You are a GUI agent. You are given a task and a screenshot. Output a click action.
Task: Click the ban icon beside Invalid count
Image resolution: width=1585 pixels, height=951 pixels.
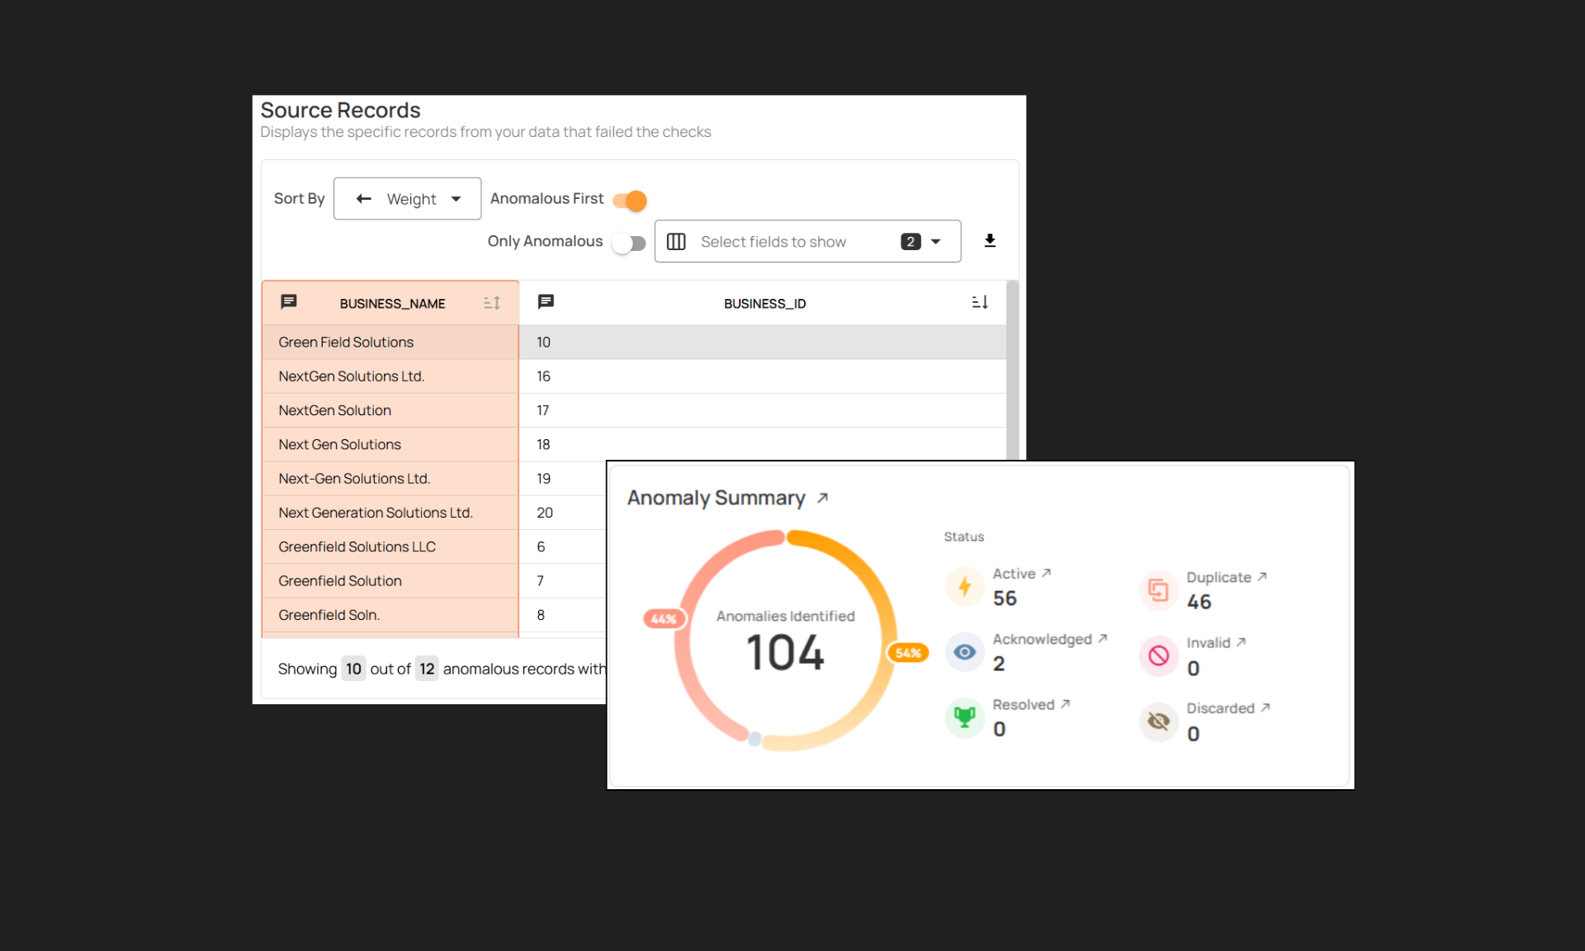point(1158,655)
